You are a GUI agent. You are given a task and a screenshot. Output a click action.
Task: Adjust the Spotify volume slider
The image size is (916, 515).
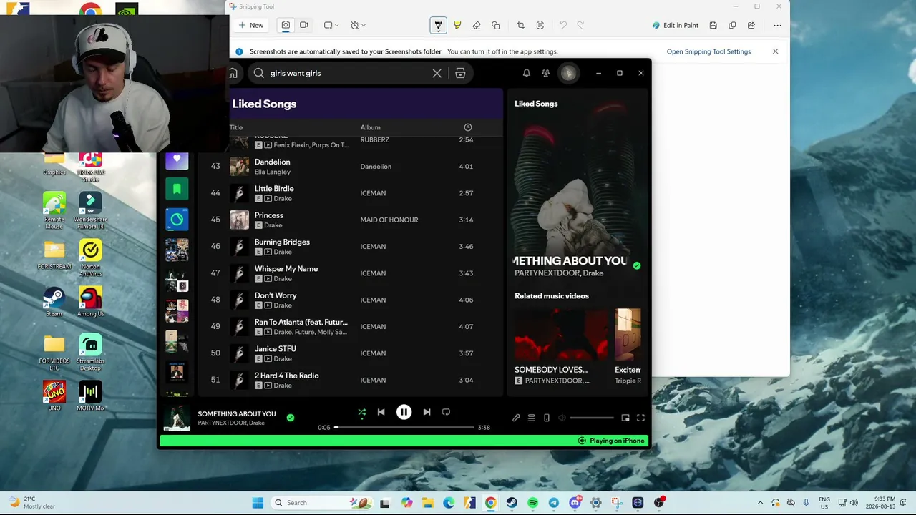[592, 418]
